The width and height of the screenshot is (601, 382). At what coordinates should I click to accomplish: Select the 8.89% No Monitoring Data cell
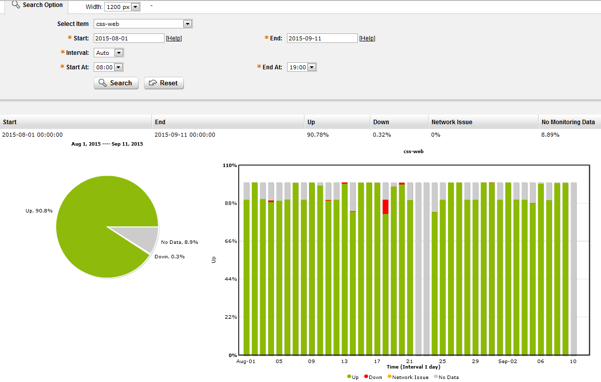click(x=550, y=135)
